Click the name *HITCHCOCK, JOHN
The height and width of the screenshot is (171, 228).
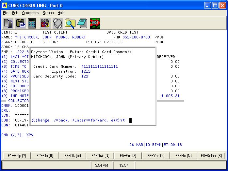33,37
